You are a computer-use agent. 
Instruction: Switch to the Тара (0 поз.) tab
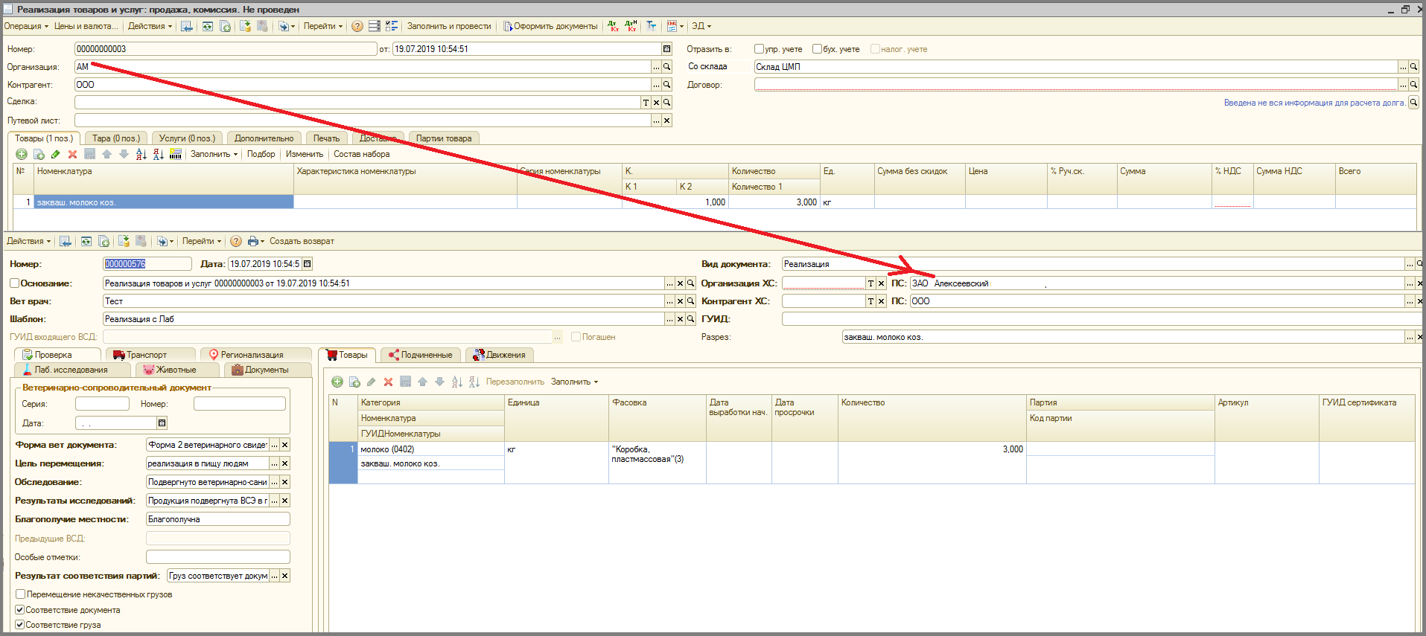coord(116,138)
